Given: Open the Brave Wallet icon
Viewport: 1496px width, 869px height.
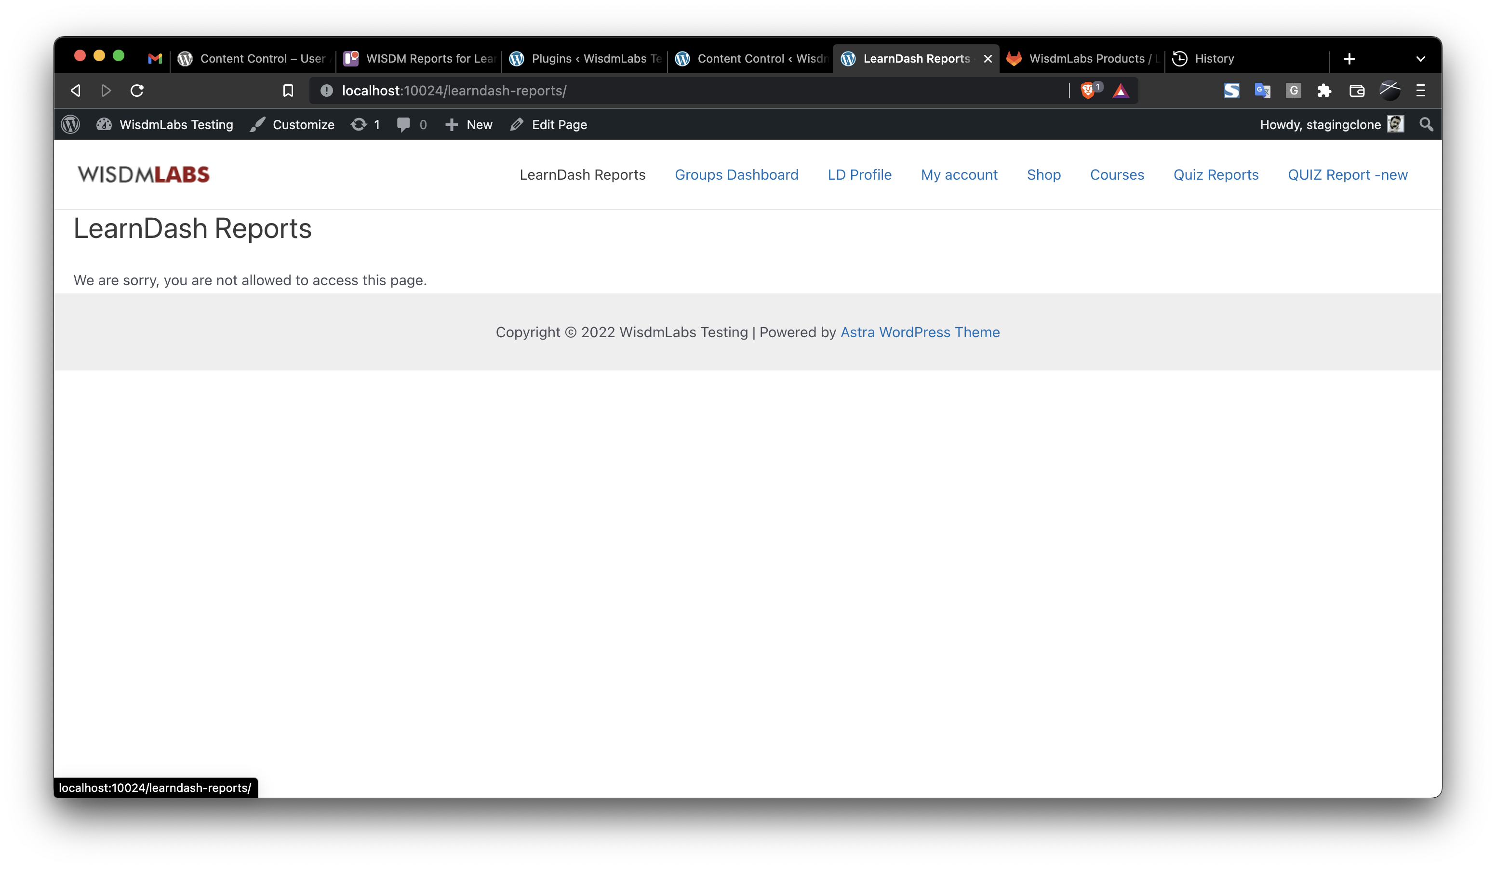Looking at the screenshot, I should [1357, 91].
